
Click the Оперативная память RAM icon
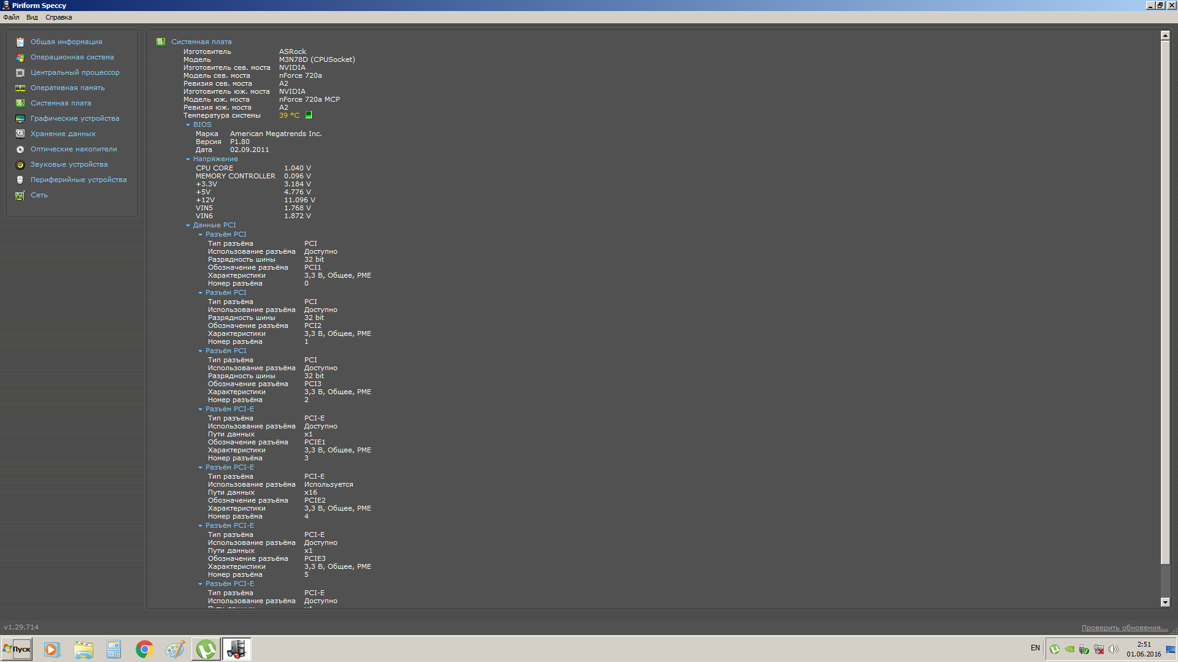tap(20, 88)
